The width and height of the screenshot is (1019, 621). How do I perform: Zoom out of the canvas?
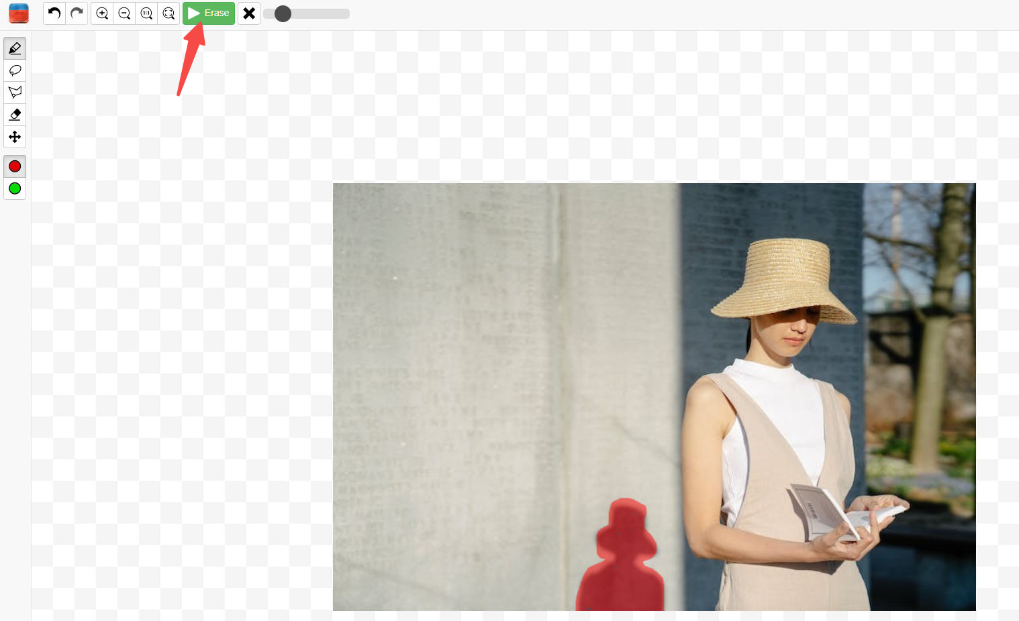(124, 13)
